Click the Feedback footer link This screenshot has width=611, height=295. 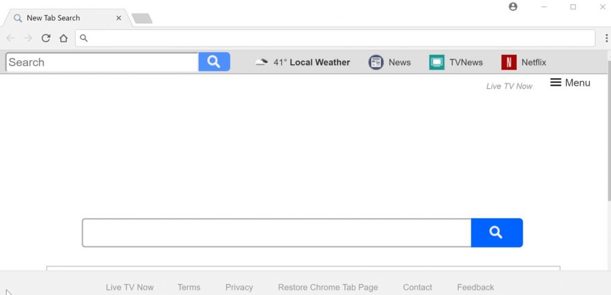click(476, 287)
